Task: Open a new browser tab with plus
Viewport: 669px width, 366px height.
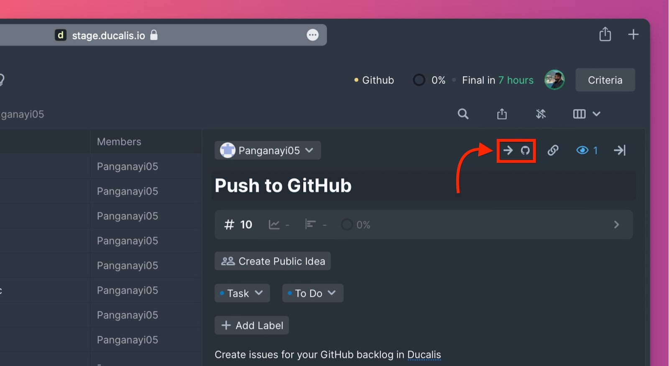Action: pos(633,34)
